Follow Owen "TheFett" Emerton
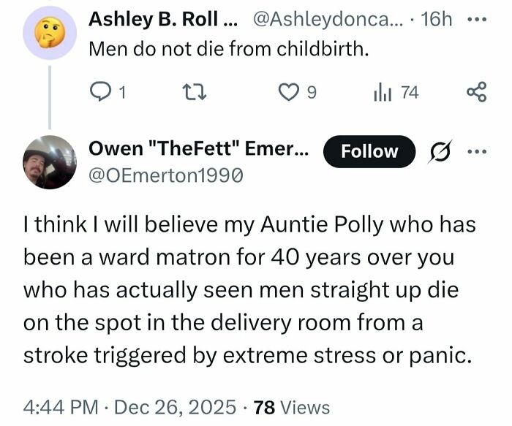The image size is (512, 426). point(369,151)
